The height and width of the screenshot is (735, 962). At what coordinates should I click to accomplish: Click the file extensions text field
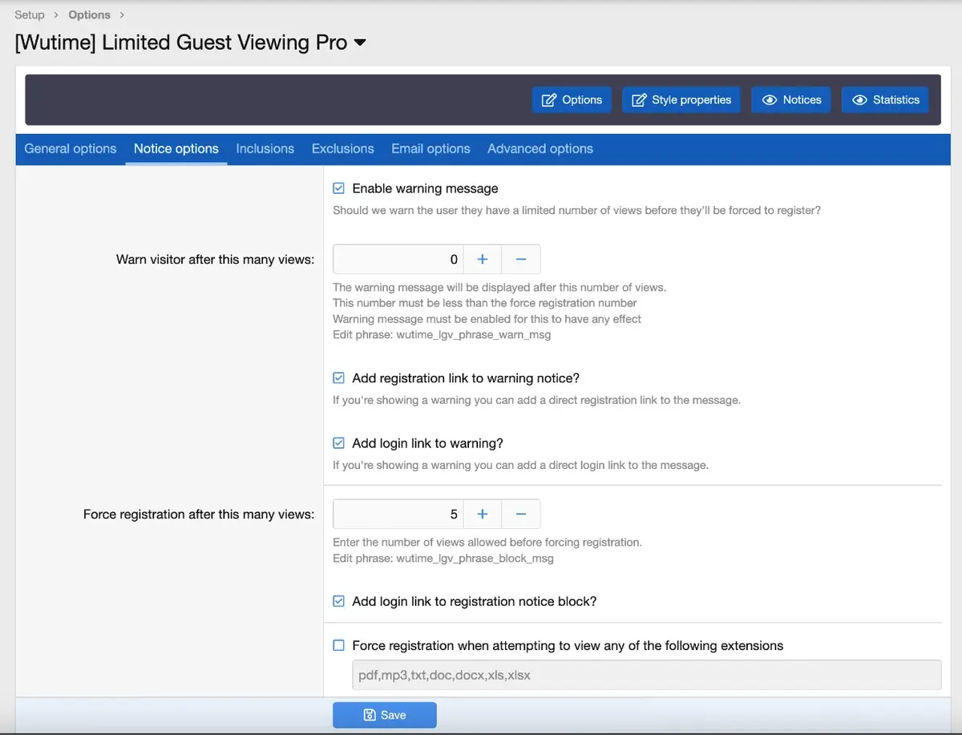(x=646, y=675)
